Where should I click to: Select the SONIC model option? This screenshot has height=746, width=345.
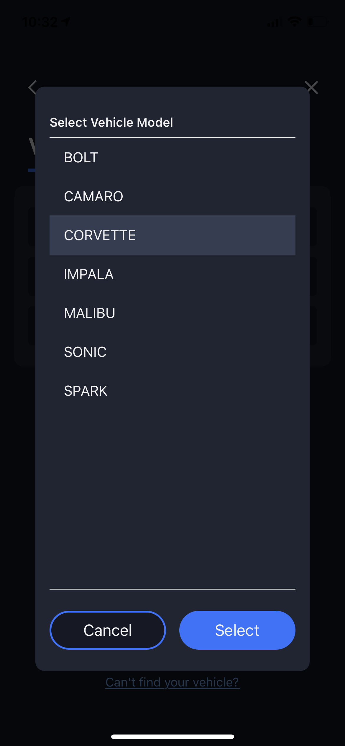click(172, 352)
